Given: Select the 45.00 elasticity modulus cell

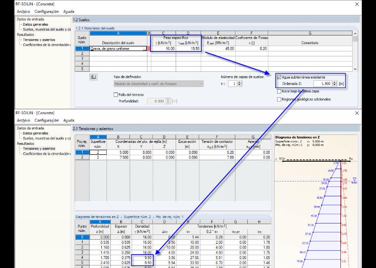Looking at the screenshot, I should click(x=218, y=48).
